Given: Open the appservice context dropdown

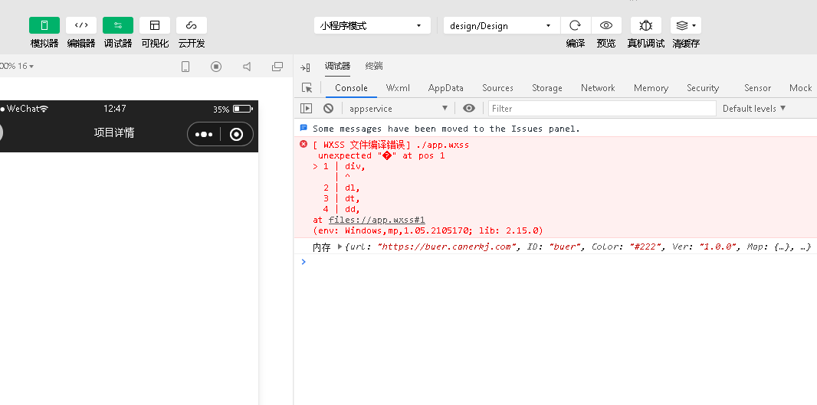Looking at the screenshot, I should [398, 108].
